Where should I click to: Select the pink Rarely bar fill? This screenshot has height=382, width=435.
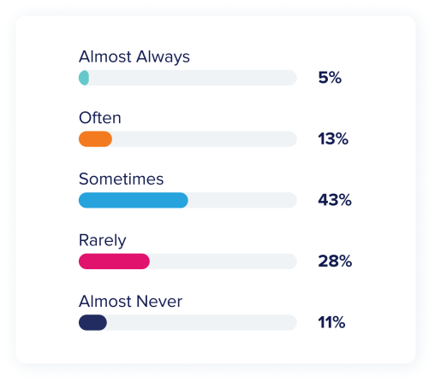click(x=114, y=262)
